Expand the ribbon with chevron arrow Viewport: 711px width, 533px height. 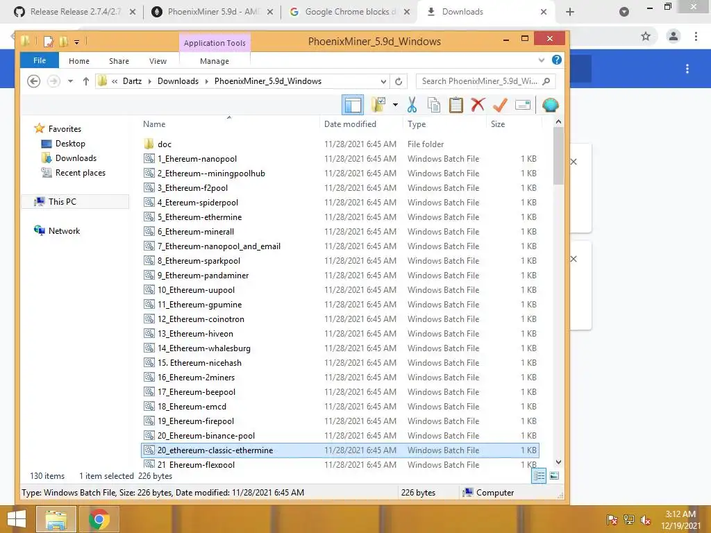[542, 60]
